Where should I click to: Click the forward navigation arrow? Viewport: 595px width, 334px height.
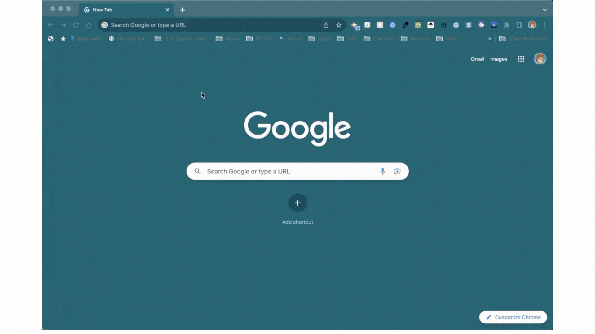[63, 25]
